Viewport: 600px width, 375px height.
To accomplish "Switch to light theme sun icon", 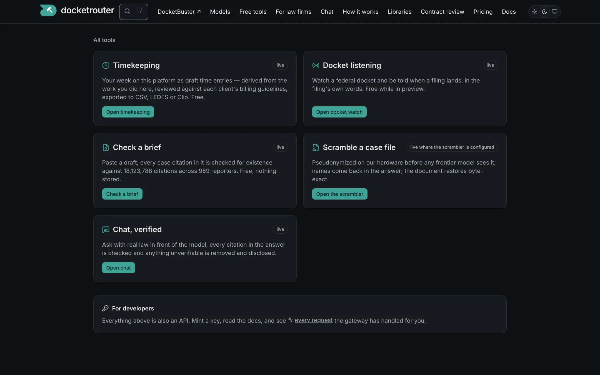I will click(534, 12).
